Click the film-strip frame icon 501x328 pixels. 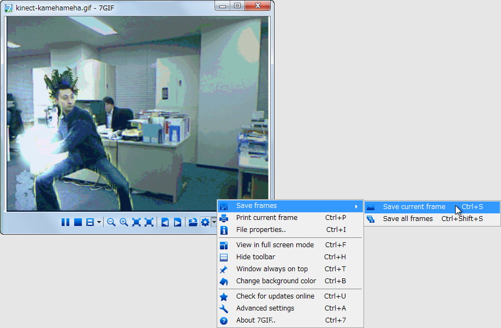coord(90,222)
